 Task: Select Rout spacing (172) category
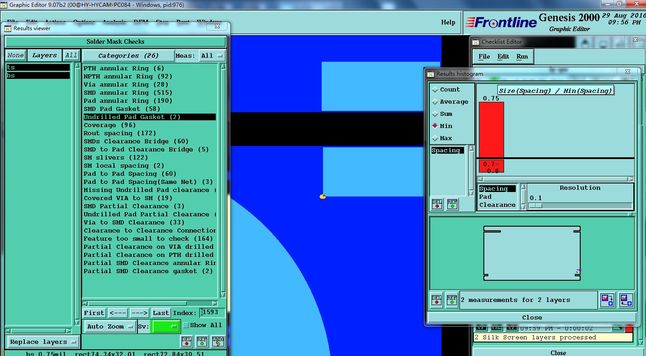(120, 133)
